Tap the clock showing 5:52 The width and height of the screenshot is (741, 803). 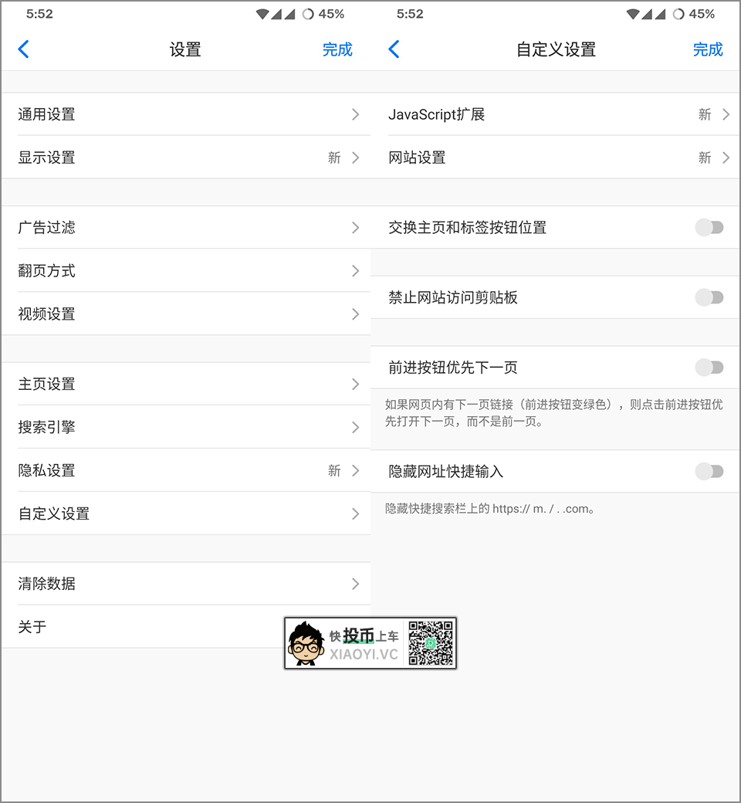(39, 13)
